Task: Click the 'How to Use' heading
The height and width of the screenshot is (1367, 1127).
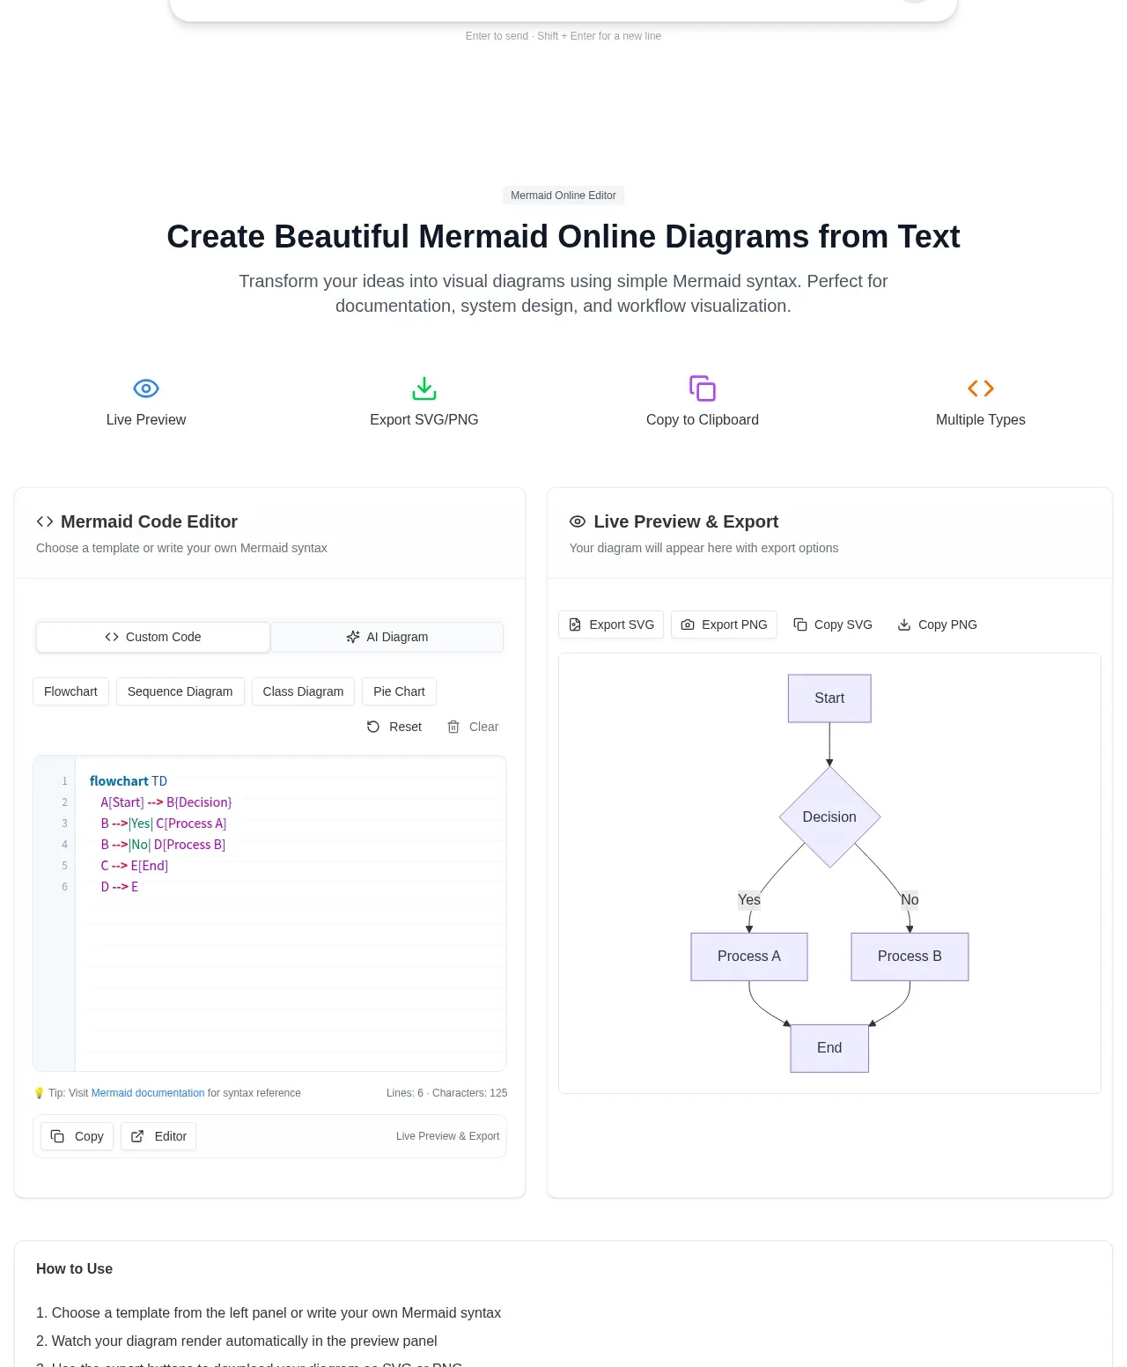Action: click(74, 1269)
